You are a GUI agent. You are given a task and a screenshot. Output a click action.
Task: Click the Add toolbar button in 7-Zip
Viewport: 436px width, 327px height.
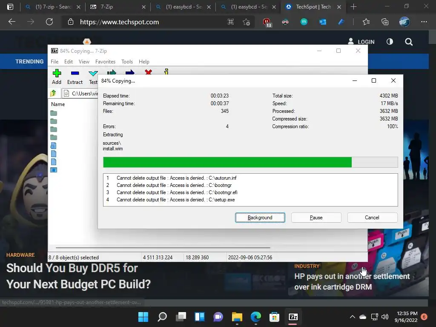click(x=57, y=77)
